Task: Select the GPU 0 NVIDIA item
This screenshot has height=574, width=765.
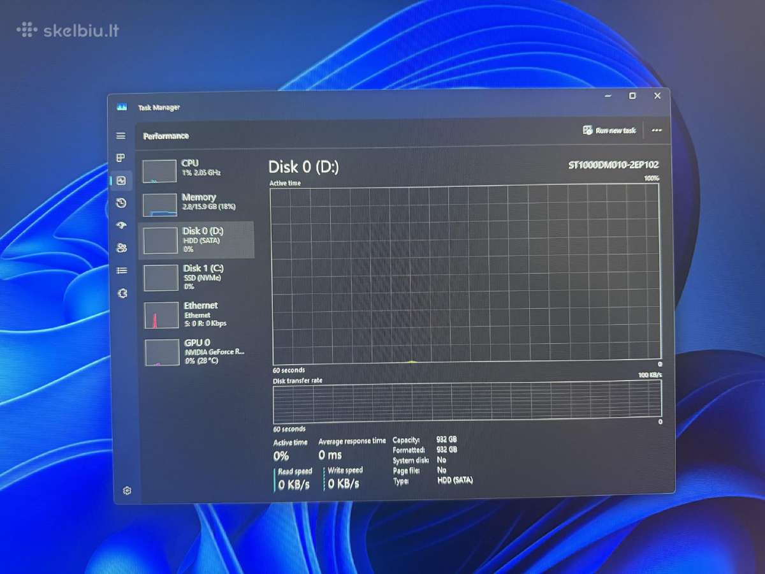Action: click(198, 351)
